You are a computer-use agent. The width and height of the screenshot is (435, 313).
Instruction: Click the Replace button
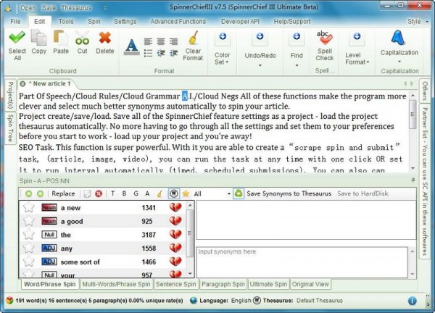coord(63,193)
